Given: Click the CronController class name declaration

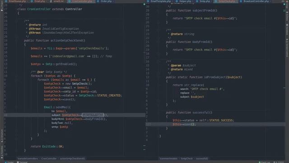Looking at the screenshot, I should tap(39, 9).
